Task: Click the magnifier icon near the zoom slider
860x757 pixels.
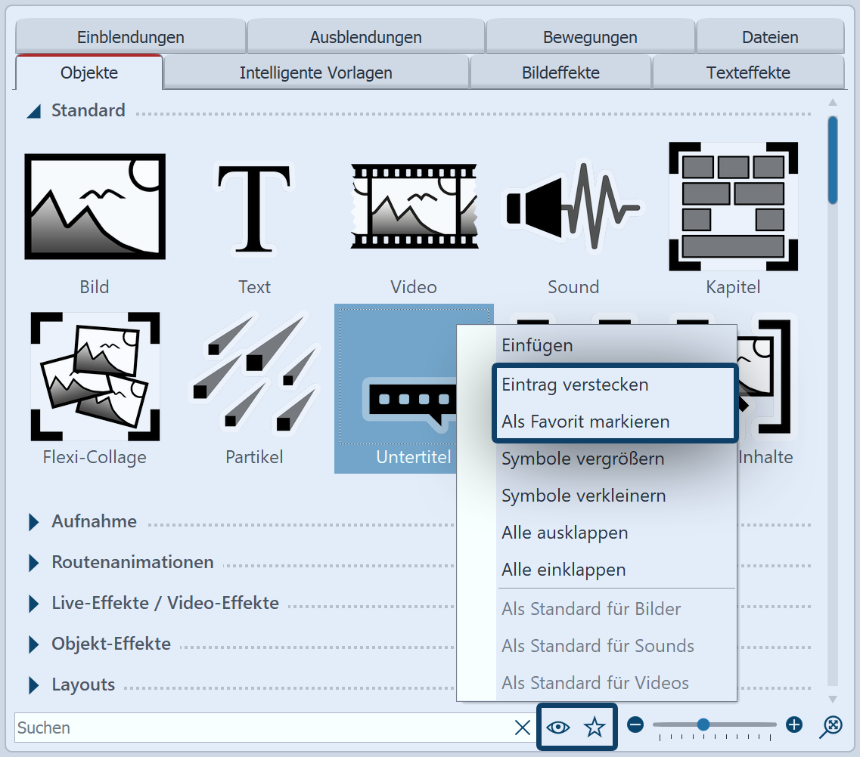Action: click(x=829, y=726)
